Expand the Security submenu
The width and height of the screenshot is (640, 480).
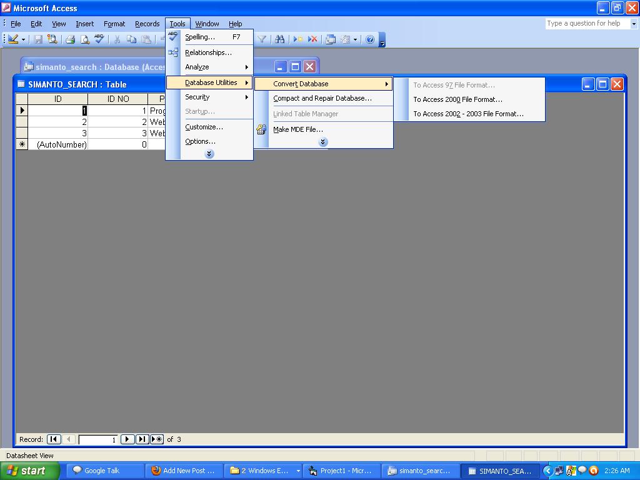point(209,97)
